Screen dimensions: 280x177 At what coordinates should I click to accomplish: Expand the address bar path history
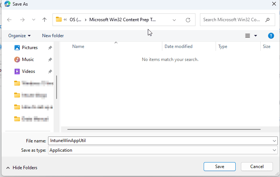(174, 20)
